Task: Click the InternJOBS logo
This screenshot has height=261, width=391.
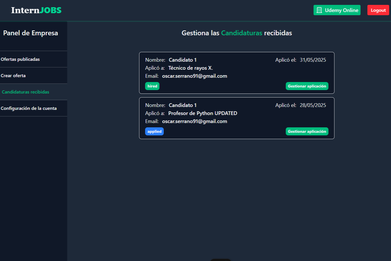Action: click(x=36, y=10)
